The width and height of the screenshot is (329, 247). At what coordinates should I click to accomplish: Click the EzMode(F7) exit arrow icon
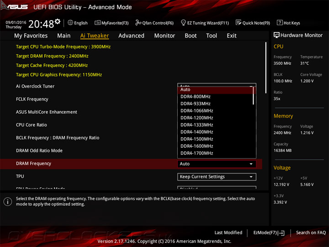coord(281,233)
